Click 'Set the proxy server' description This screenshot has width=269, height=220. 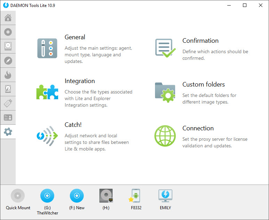(x=215, y=142)
